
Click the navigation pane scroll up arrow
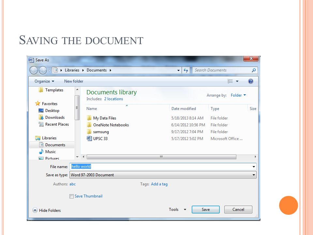pyautogui.click(x=77, y=90)
